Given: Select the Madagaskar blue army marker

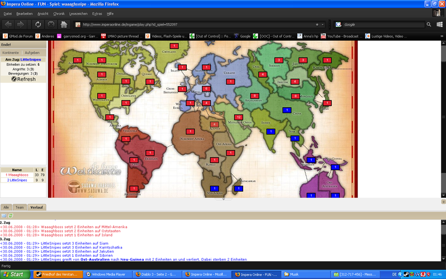Looking at the screenshot, I should (239, 189).
